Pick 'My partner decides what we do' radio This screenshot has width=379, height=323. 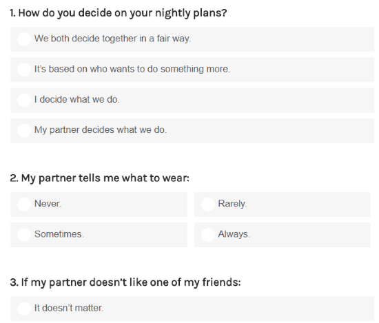coord(24,130)
